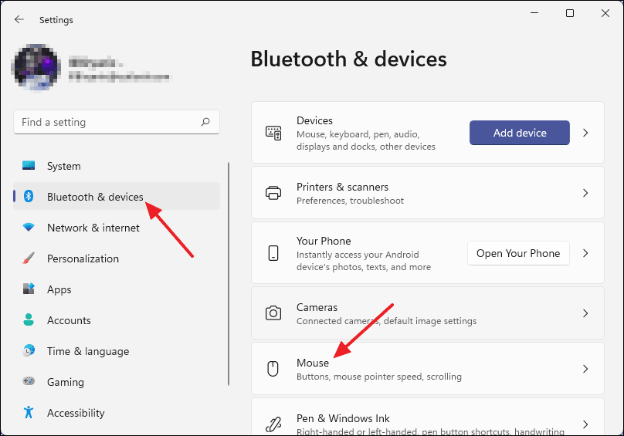This screenshot has width=624, height=436.
Task: Click 'Connected cameras, default image settings' text
Action: (386, 321)
